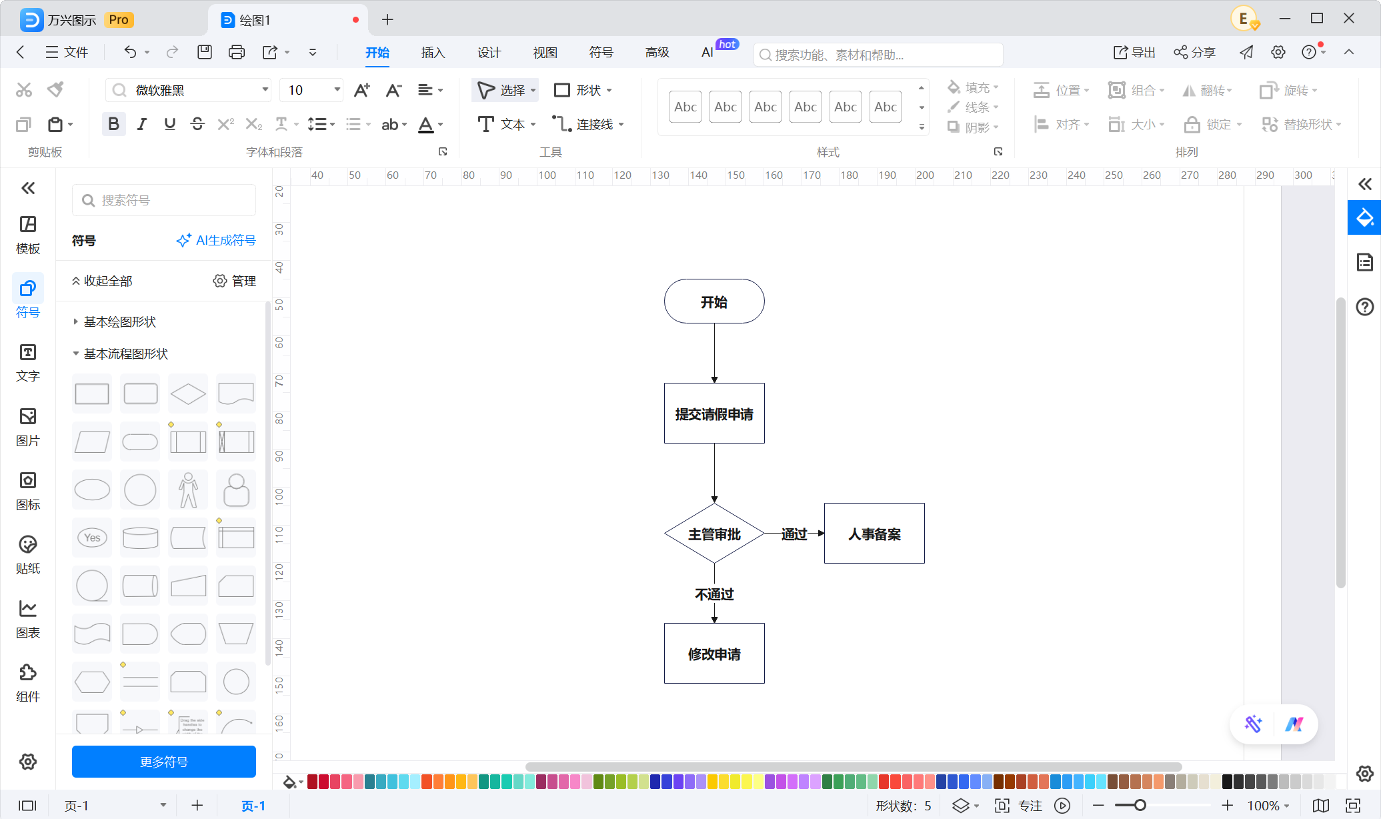Viewport: 1381px width, 819px height.
Task: Click the cut scissors icon
Action: (x=24, y=89)
